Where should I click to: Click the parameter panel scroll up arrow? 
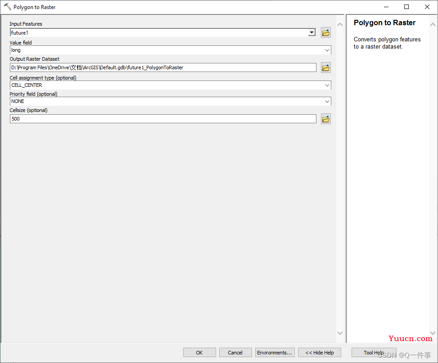(x=340, y=25)
